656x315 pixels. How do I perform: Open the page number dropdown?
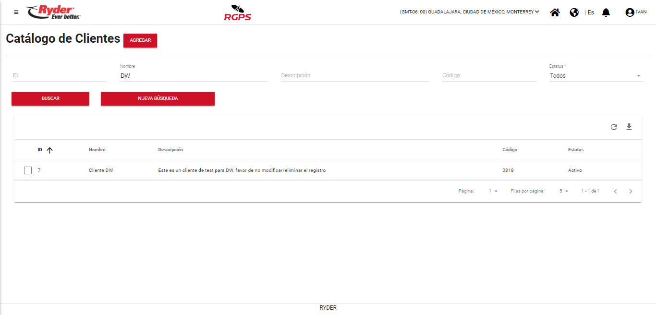493,191
